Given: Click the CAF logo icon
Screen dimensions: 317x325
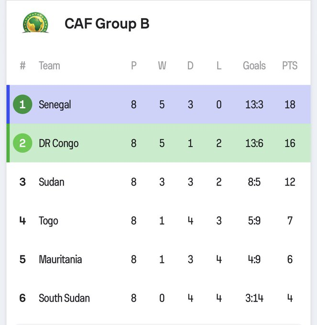Looking at the screenshot, I should [x=35, y=23].
